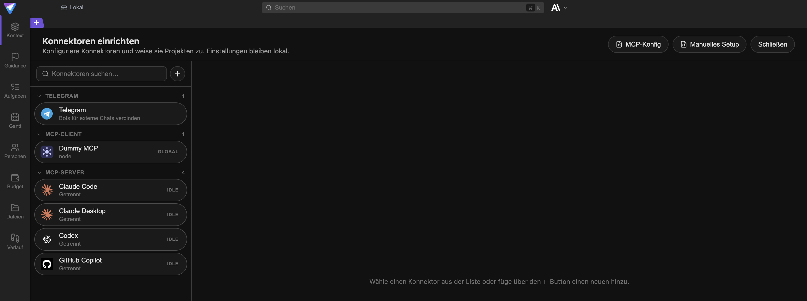Image resolution: width=807 pixels, height=301 pixels.
Task: Click the IDLE status of GitHub Copilot
Action: (172, 264)
